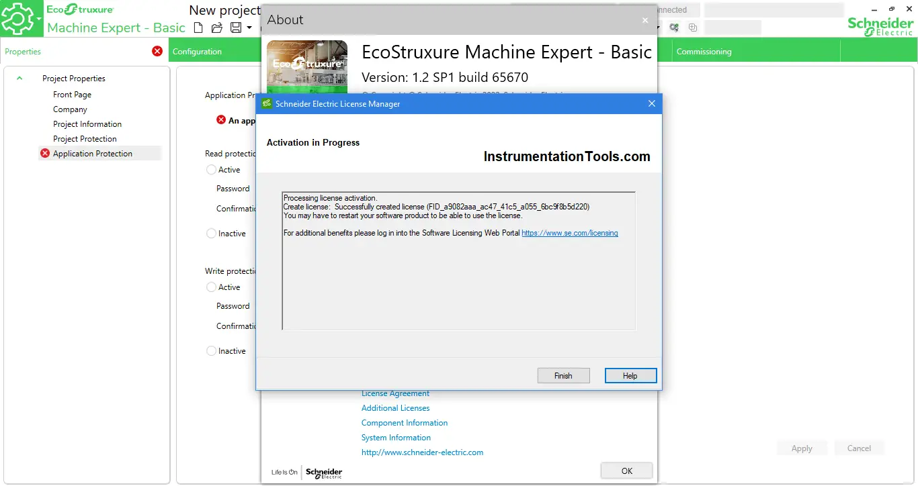Open the License Agreement link
918x486 pixels.
click(395, 393)
